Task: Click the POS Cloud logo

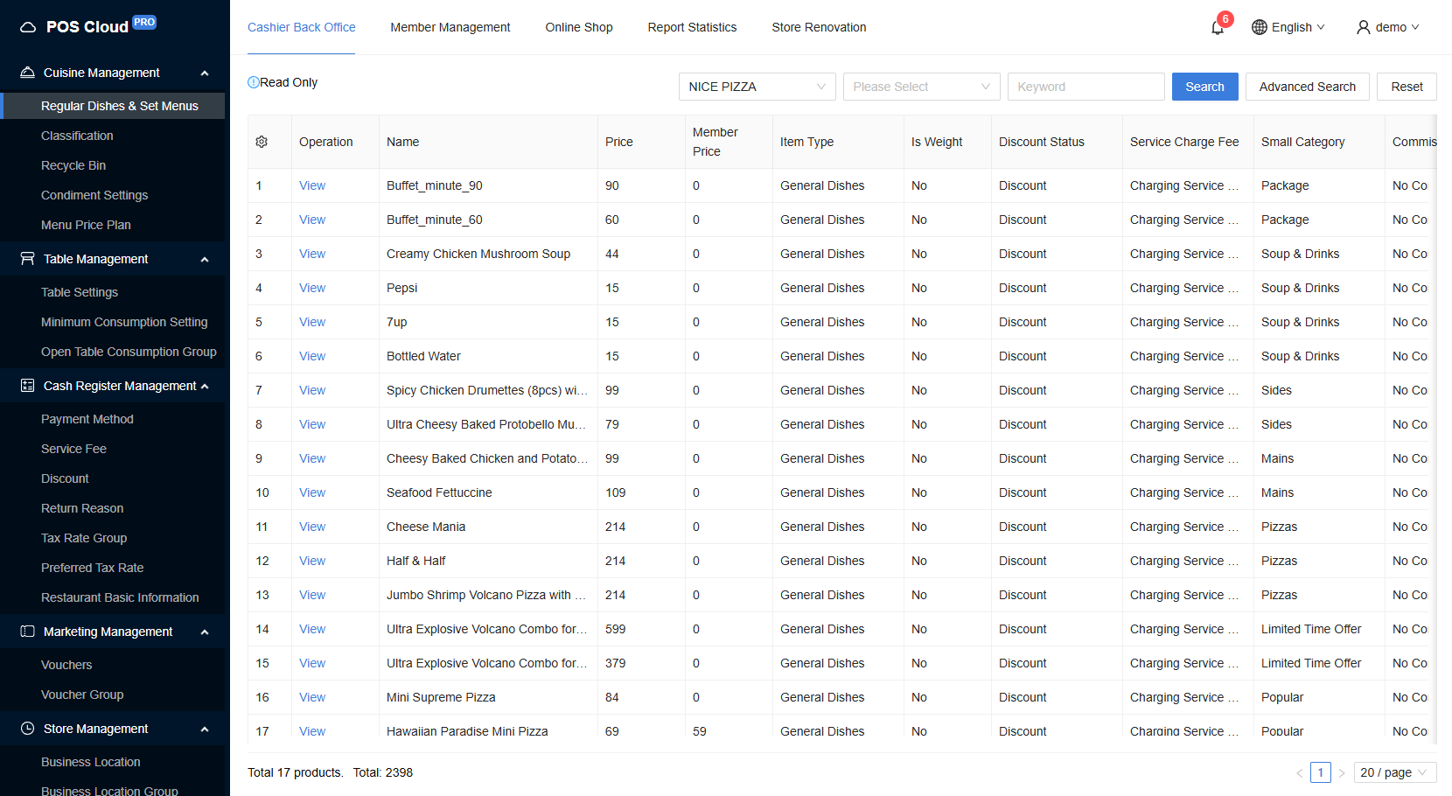Action: [87, 26]
